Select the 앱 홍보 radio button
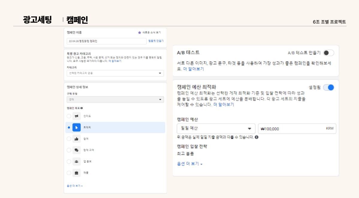Screen dimensions: 359x198 [69, 161]
